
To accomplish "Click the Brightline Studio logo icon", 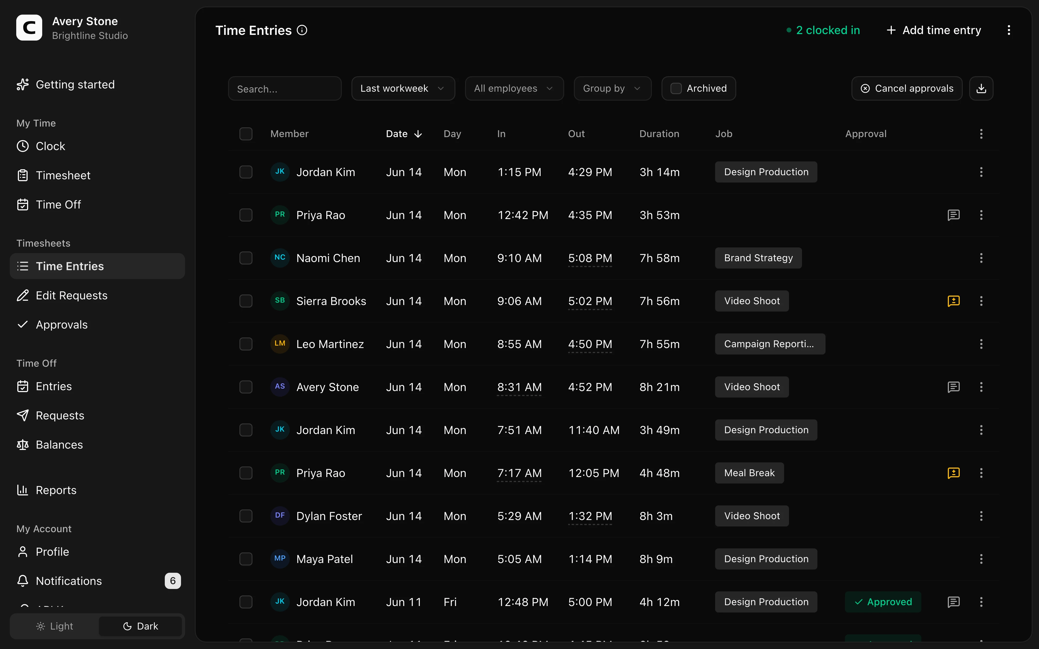I will 29,28.
